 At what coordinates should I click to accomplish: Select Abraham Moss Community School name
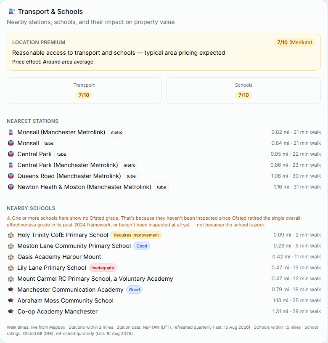[65, 300]
